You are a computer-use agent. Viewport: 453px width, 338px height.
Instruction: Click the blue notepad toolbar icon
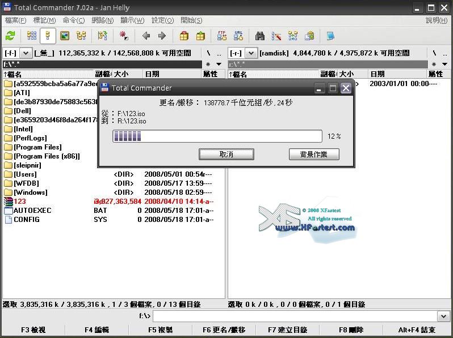pos(330,36)
